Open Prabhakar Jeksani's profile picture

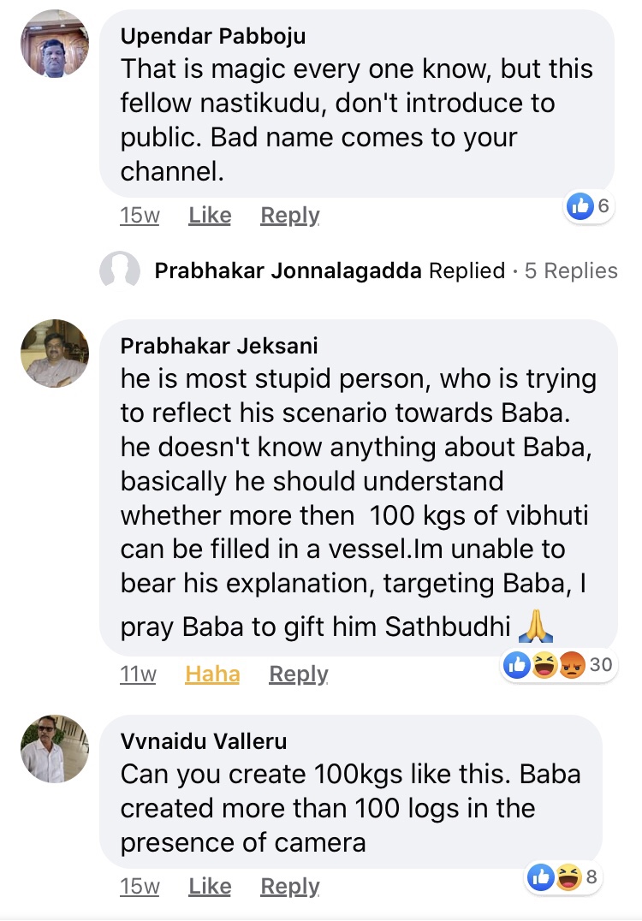[54, 354]
